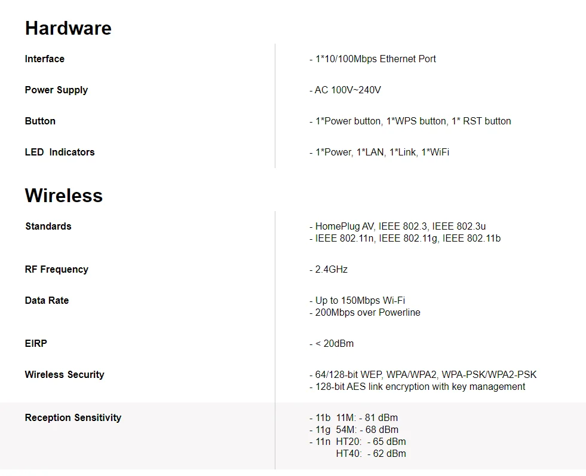The height and width of the screenshot is (476, 586).
Task: Click the Interface spec label
Action: tap(45, 59)
